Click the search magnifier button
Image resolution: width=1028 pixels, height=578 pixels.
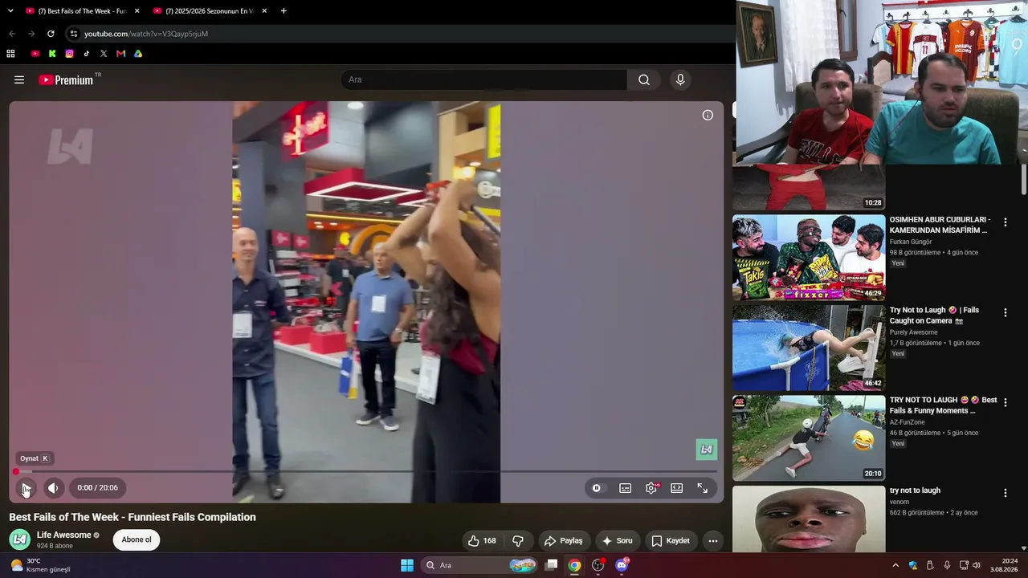click(644, 79)
